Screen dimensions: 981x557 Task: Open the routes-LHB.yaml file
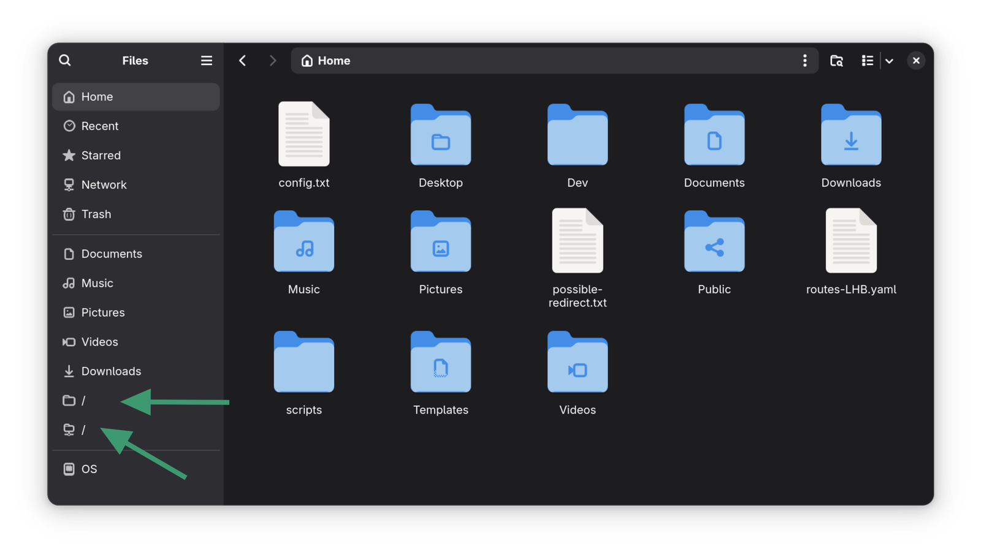pos(850,241)
